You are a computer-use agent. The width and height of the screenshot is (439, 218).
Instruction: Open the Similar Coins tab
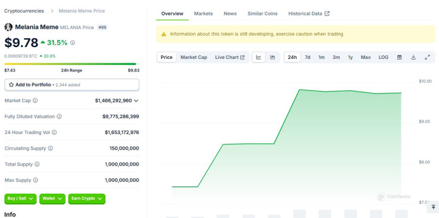coord(262,14)
